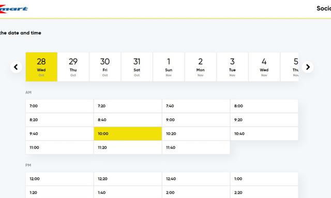Select Wednesday 4 Nov date

[264, 67]
